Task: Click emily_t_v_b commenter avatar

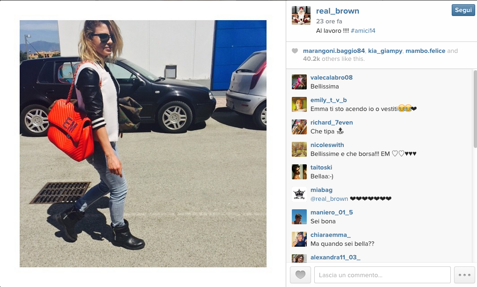Action: tap(299, 104)
